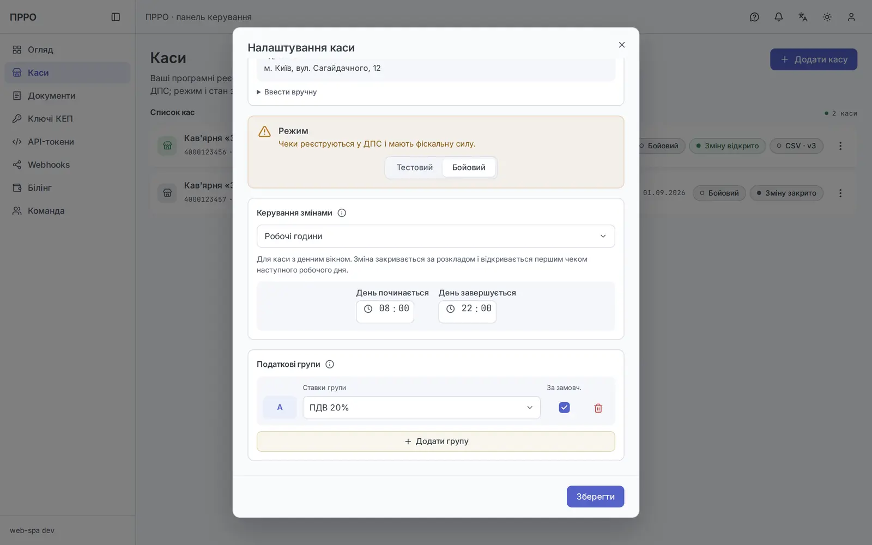Open Білінг sidebar item
This screenshot has width=872, height=545.
68,187
